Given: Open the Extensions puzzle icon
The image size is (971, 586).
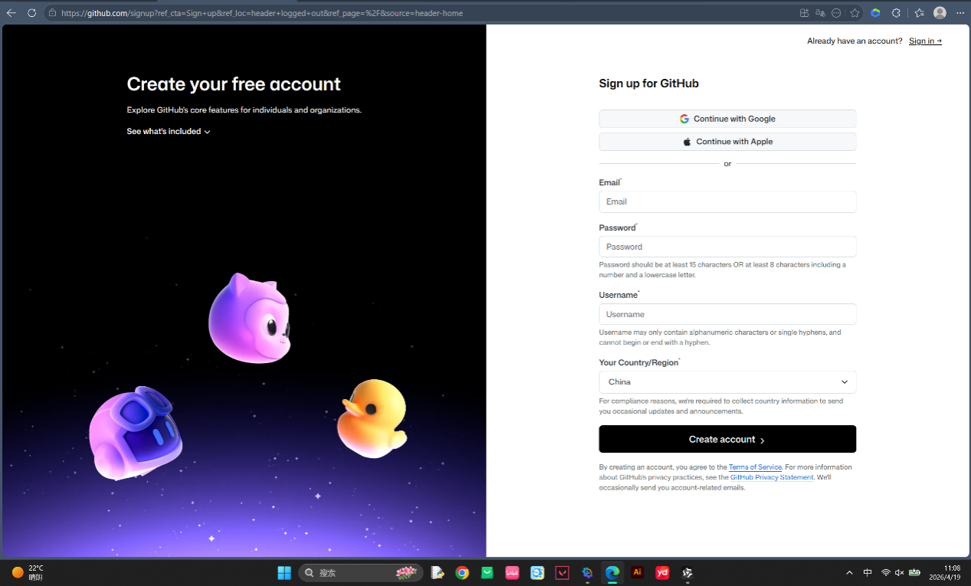Looking at the screenshot, I should click(897, 13).
